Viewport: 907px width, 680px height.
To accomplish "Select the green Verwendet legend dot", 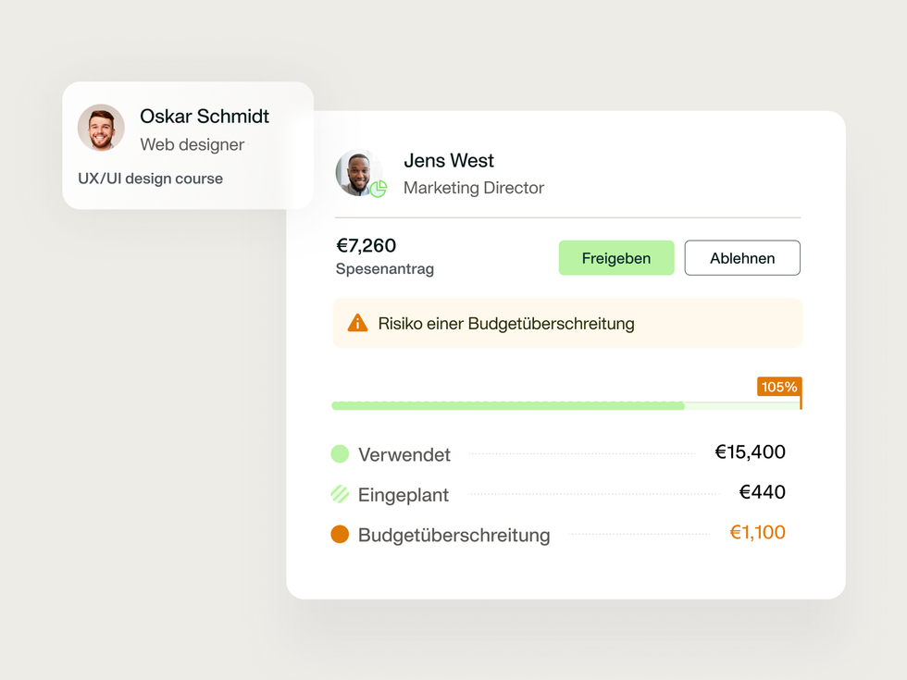I will (341, 453).
